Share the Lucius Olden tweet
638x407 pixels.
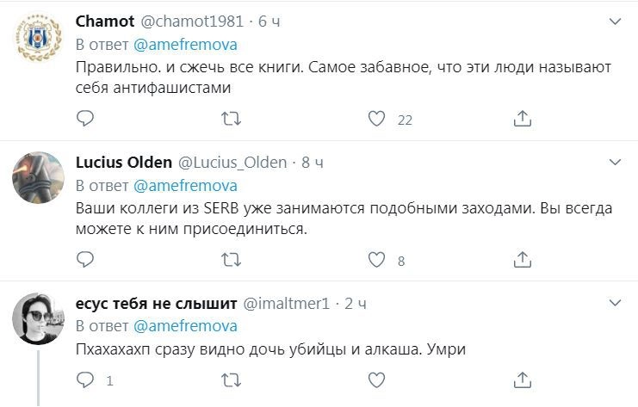click(x=522, y=259)
